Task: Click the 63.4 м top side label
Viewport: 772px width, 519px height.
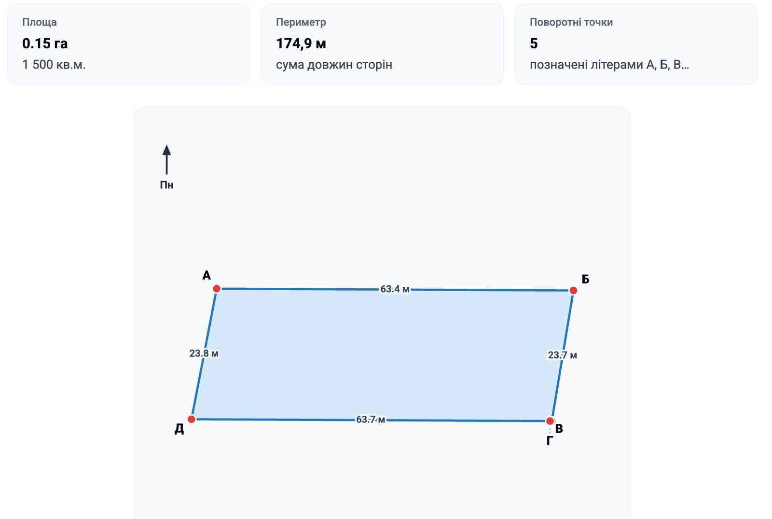Action: click(395, 289)
